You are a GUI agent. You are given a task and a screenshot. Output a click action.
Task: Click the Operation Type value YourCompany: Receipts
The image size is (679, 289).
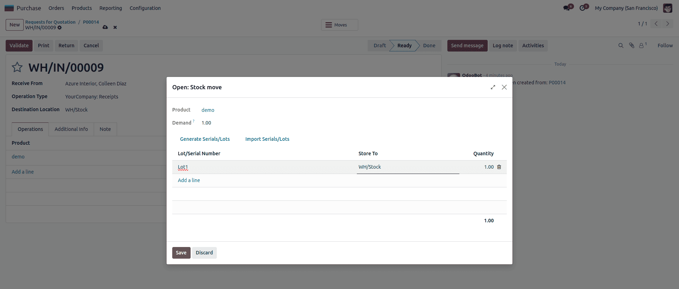92,97
